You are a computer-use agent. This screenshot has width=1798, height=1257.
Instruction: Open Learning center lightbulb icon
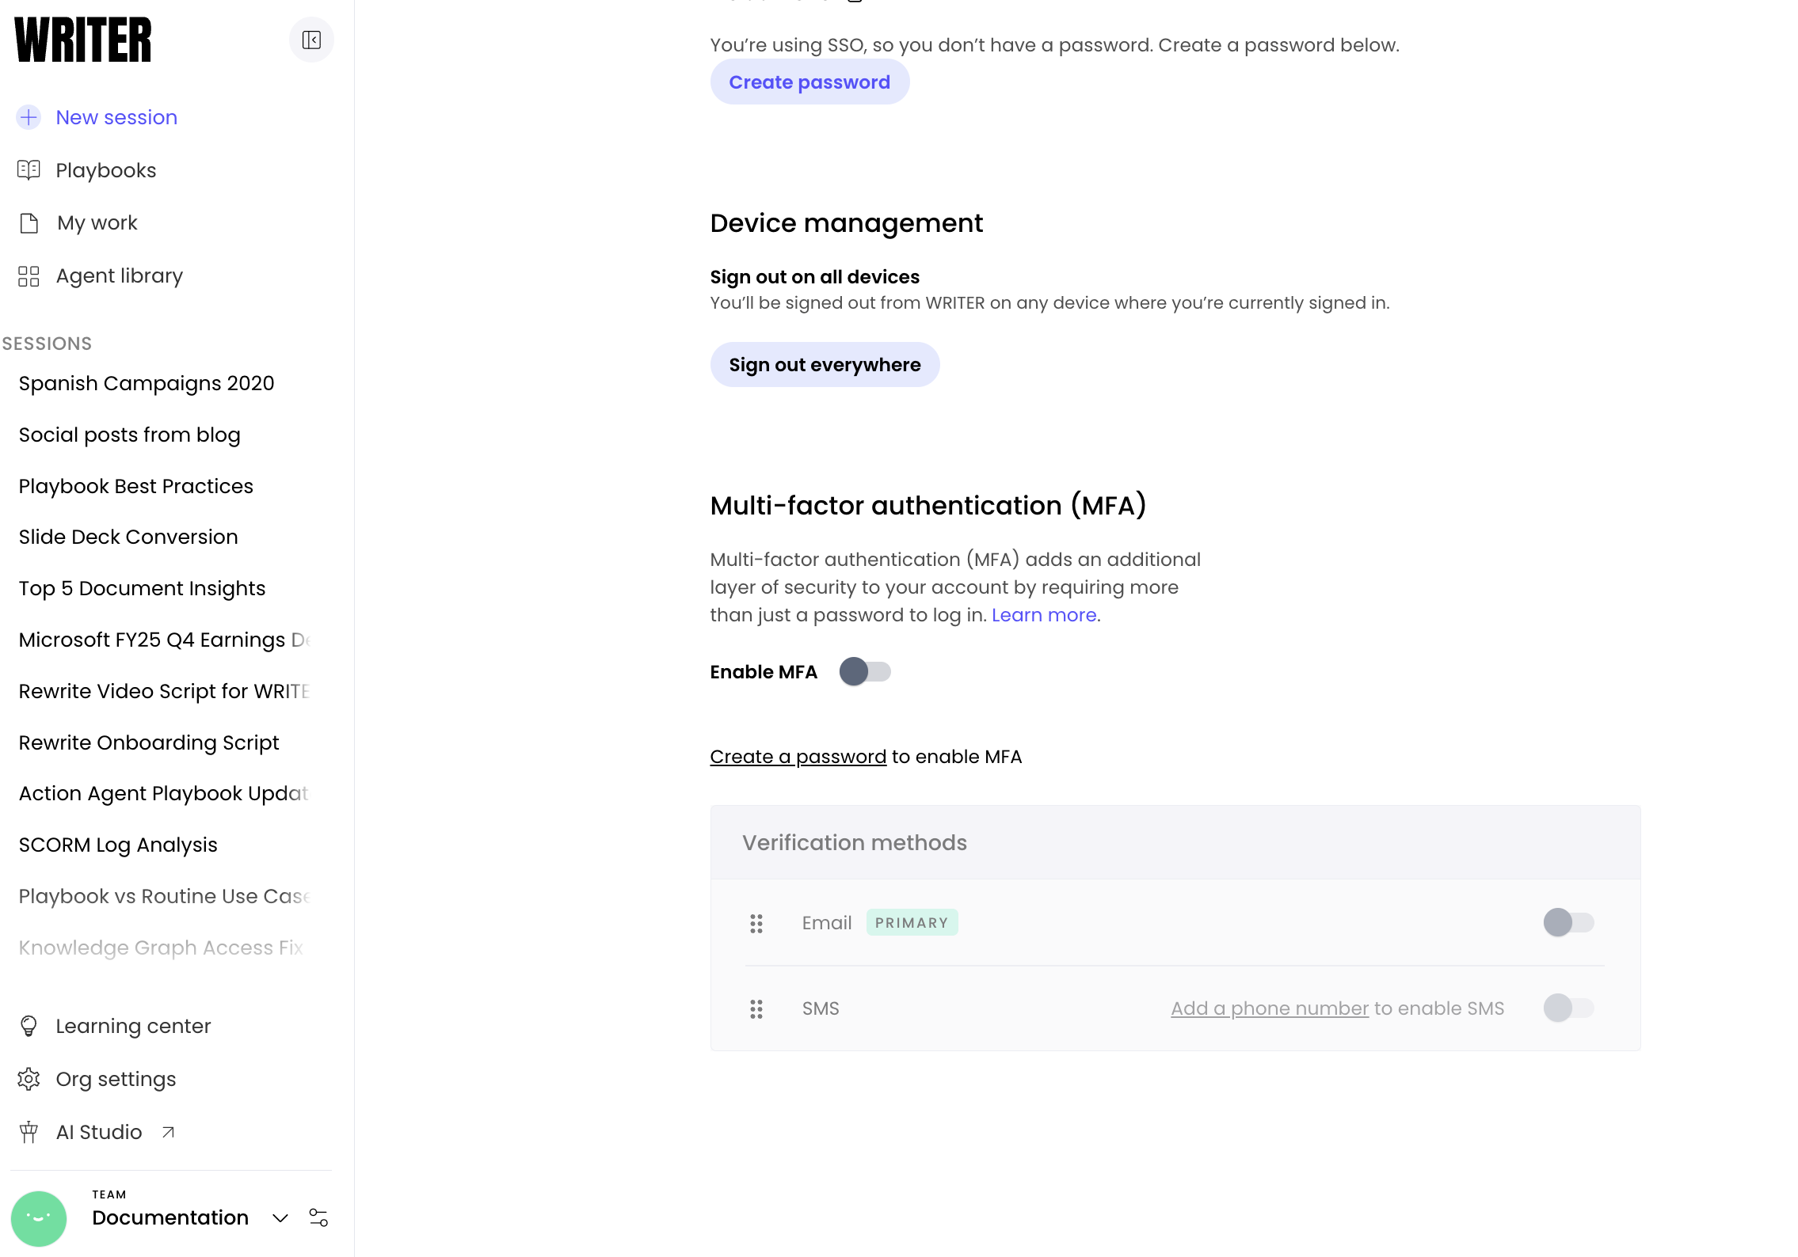point(29,1026)
